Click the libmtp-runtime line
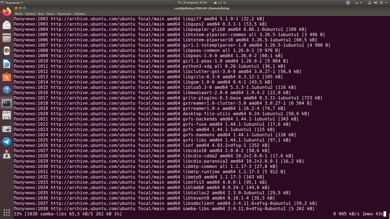Screen dimensions: 390x219 (x=150, y=172)
